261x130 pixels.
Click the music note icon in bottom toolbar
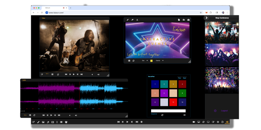tap(48, 122)
